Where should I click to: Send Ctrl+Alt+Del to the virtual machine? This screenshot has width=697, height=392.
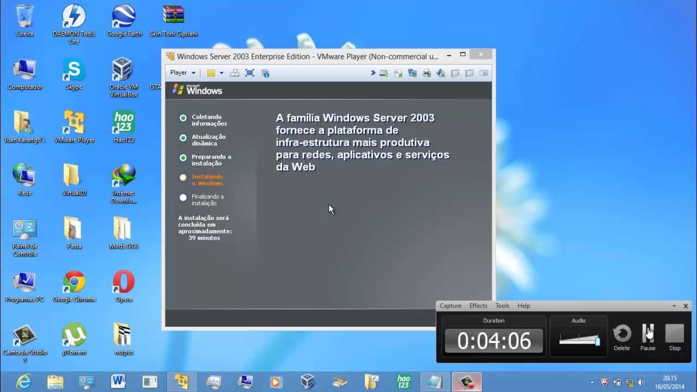coord(235,73)
